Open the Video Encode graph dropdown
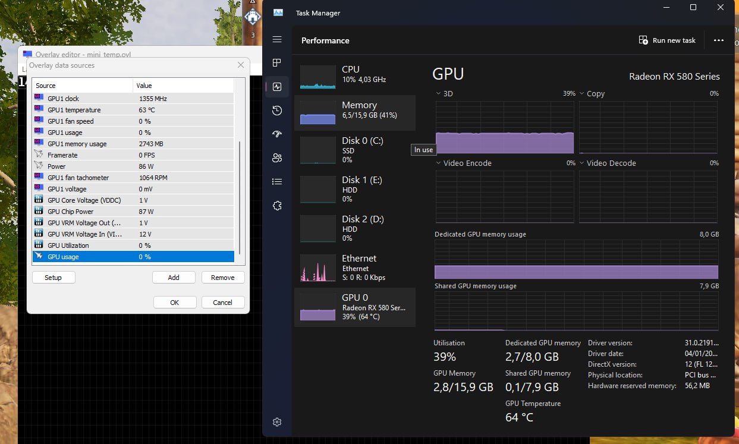The width and height of the screenshot is (739, 444). coord(438,162)
